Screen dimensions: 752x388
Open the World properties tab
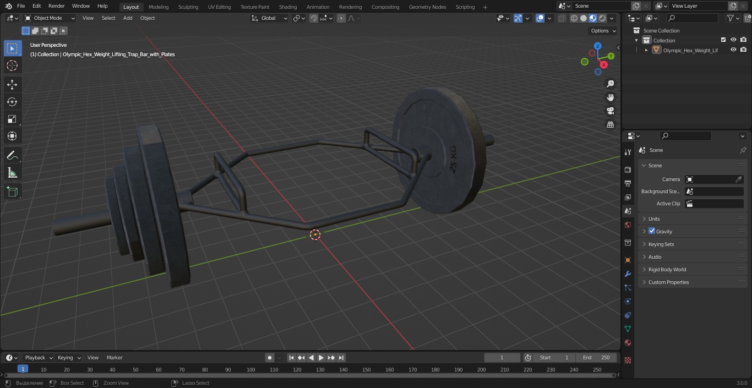point(628,225)
